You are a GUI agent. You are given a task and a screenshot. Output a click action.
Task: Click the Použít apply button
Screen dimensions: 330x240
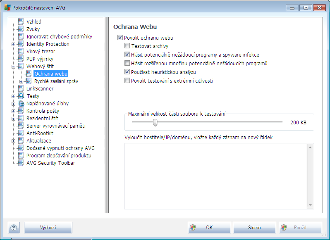(300, 228)
